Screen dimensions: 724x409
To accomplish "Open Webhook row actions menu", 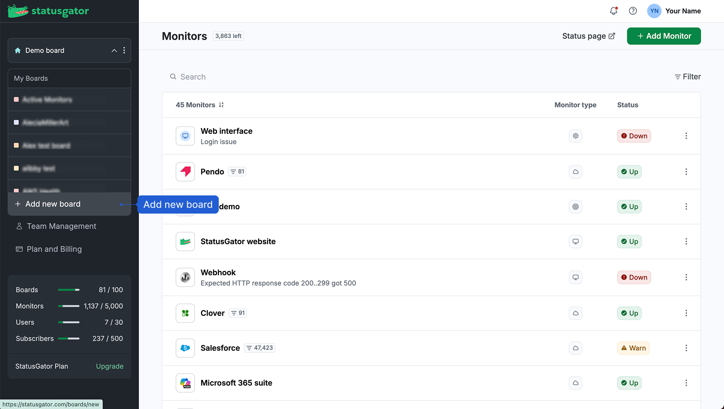I will (x=686, y=277).
